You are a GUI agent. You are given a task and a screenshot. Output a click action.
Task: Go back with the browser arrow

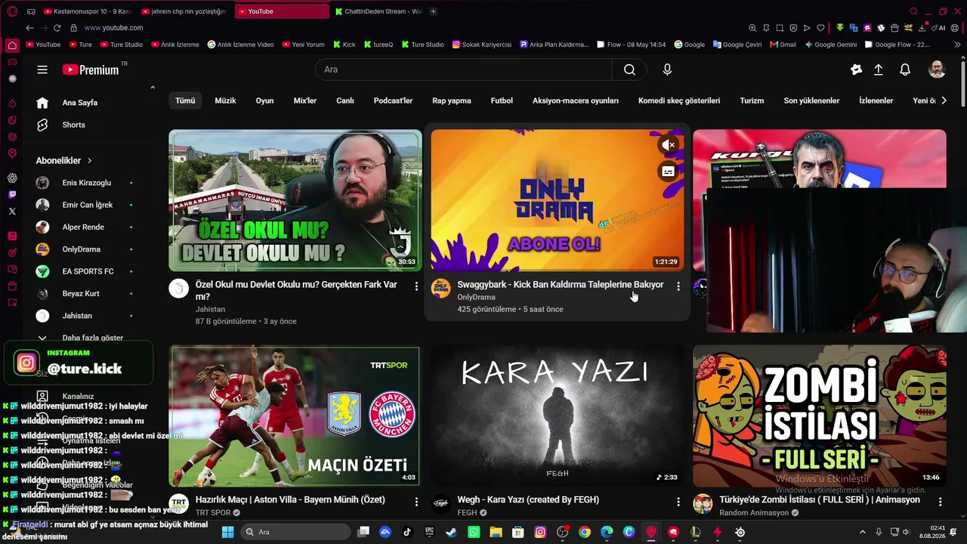(x=29, y=28)
